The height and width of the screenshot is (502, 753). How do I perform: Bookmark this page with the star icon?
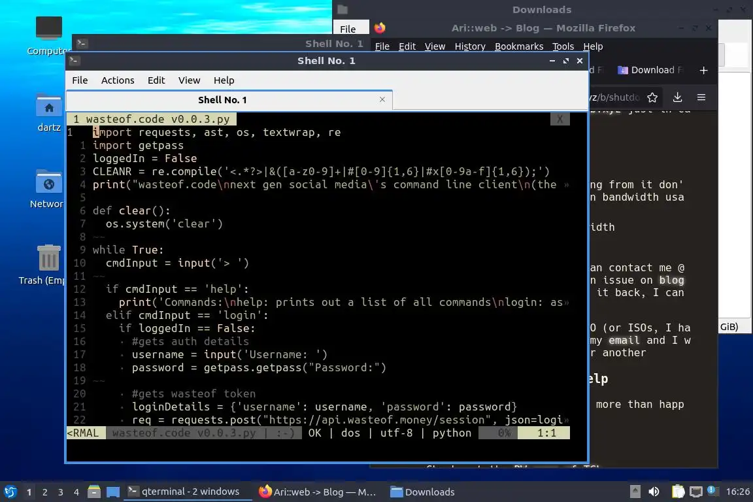click(x=652, y=97)
